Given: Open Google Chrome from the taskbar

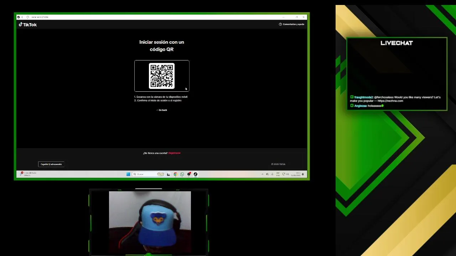Looking at the screenshot, I should (x=175, y=174).
